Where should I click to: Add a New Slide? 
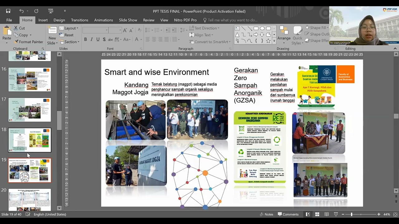pos(52,35)
